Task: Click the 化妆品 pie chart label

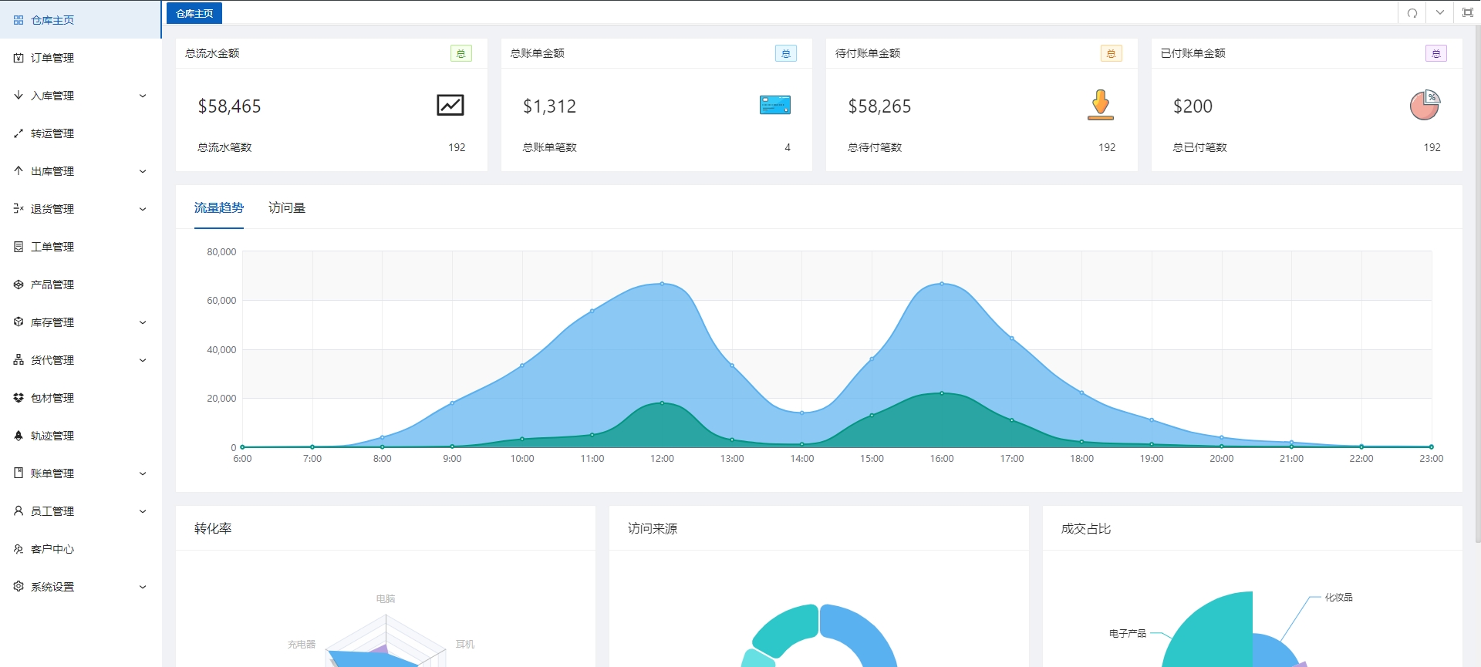Action: [1338, 597]
